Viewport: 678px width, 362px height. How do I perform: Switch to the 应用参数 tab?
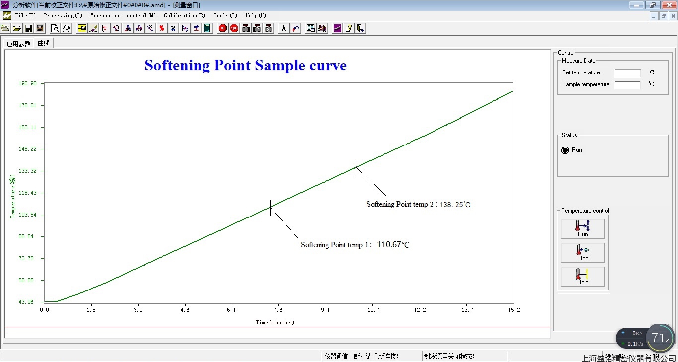tap(18, 43)
